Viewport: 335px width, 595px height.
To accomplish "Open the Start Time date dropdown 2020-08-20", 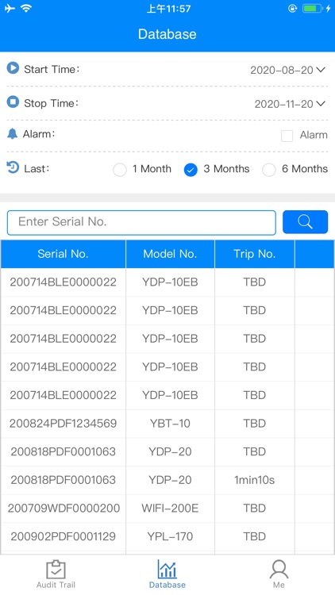I will (287, 70).
